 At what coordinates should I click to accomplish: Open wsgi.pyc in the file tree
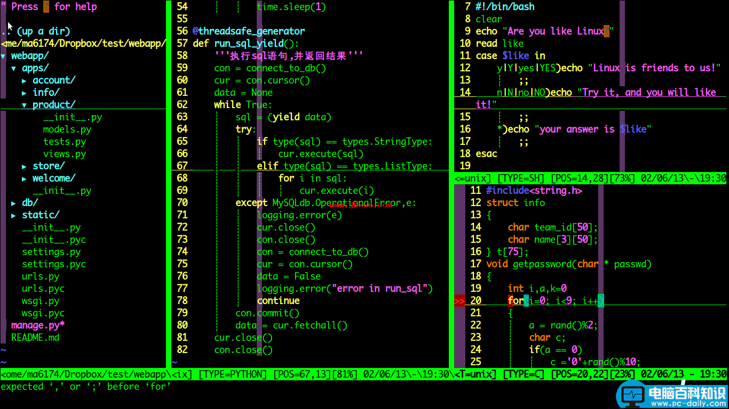click(43, 313)
